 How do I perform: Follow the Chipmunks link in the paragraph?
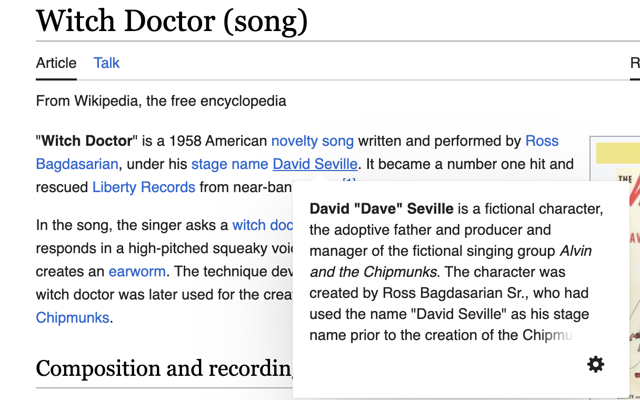[73, 318]
